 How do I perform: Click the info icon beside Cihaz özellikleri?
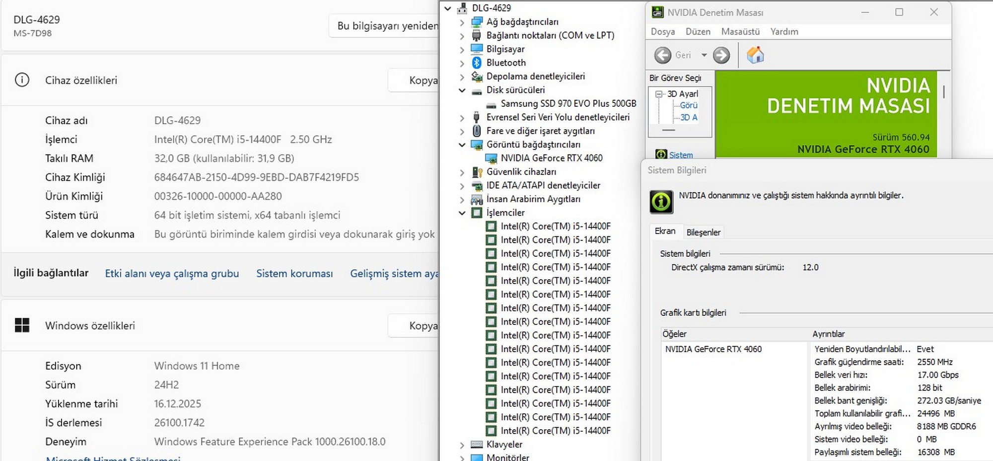(22, 80)
